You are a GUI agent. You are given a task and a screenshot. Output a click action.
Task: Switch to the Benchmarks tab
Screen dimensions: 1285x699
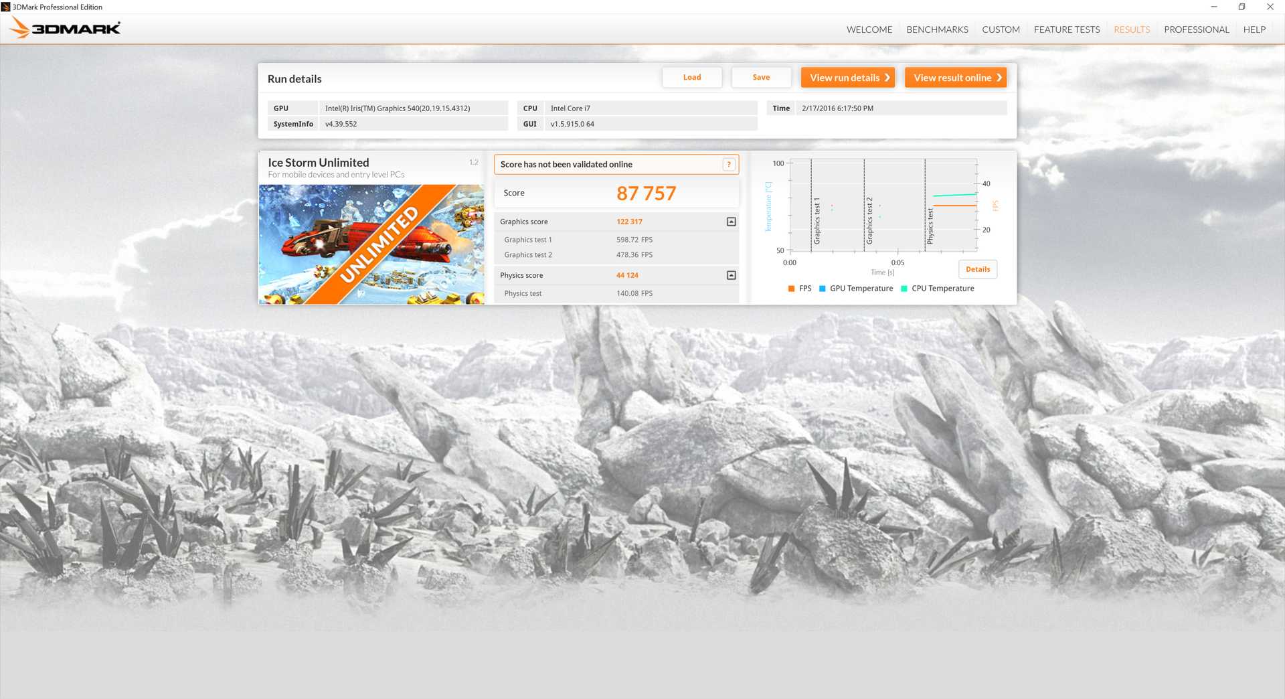pyautogui.click(x=937, y=29)
